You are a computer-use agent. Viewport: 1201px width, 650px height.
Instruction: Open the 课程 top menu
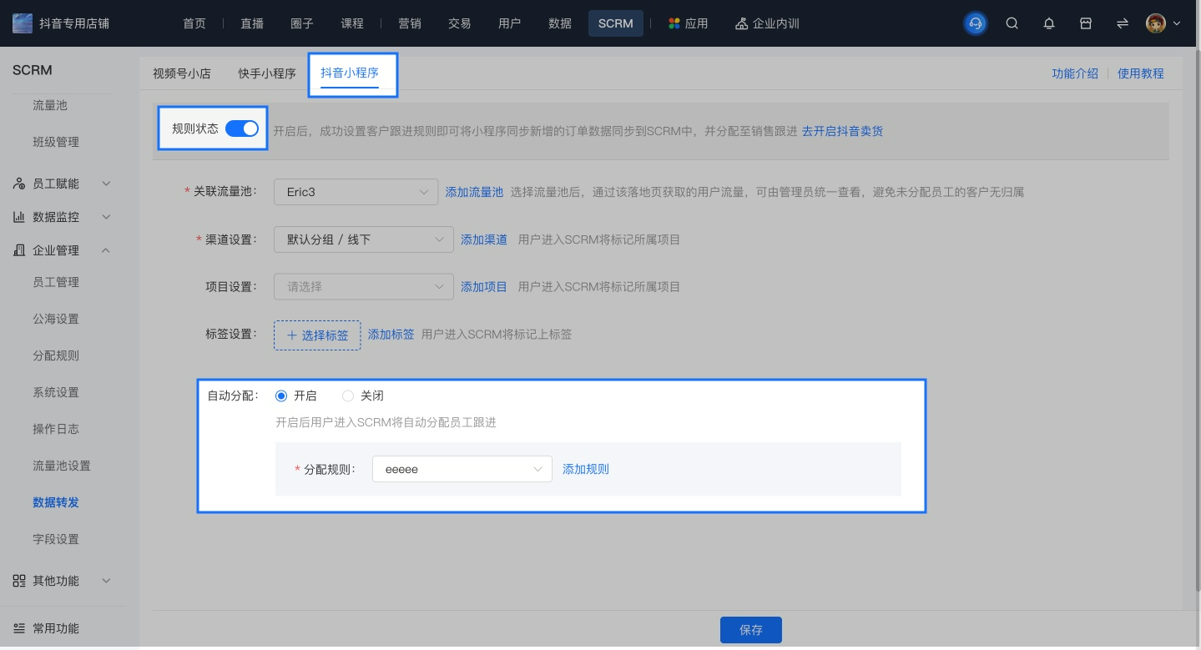(352, 23)
